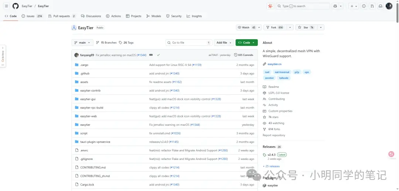Open the .gitignore file name

click(x=86, y=159)
